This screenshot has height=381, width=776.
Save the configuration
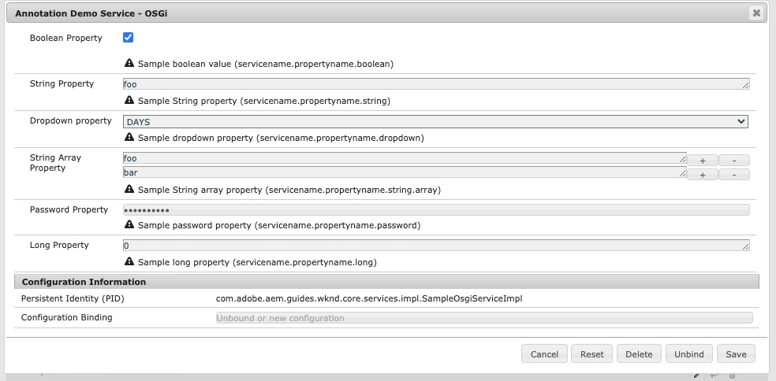click(736, 353)
